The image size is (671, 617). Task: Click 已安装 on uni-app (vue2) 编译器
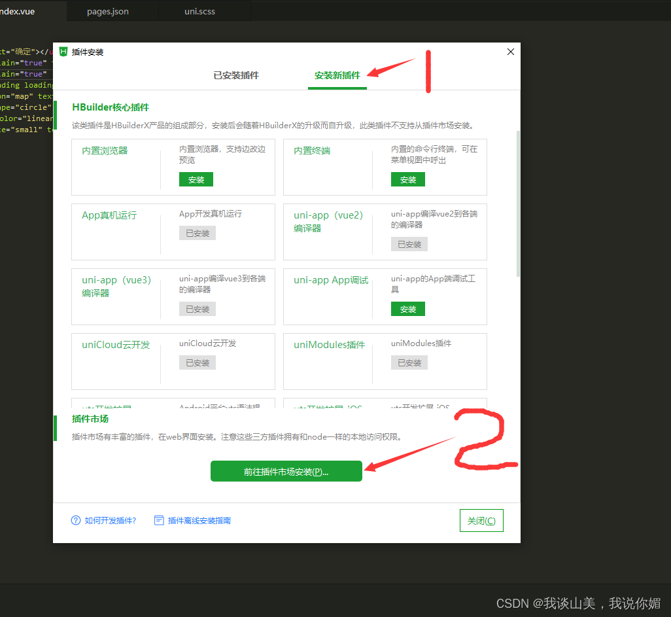(409, 244)
